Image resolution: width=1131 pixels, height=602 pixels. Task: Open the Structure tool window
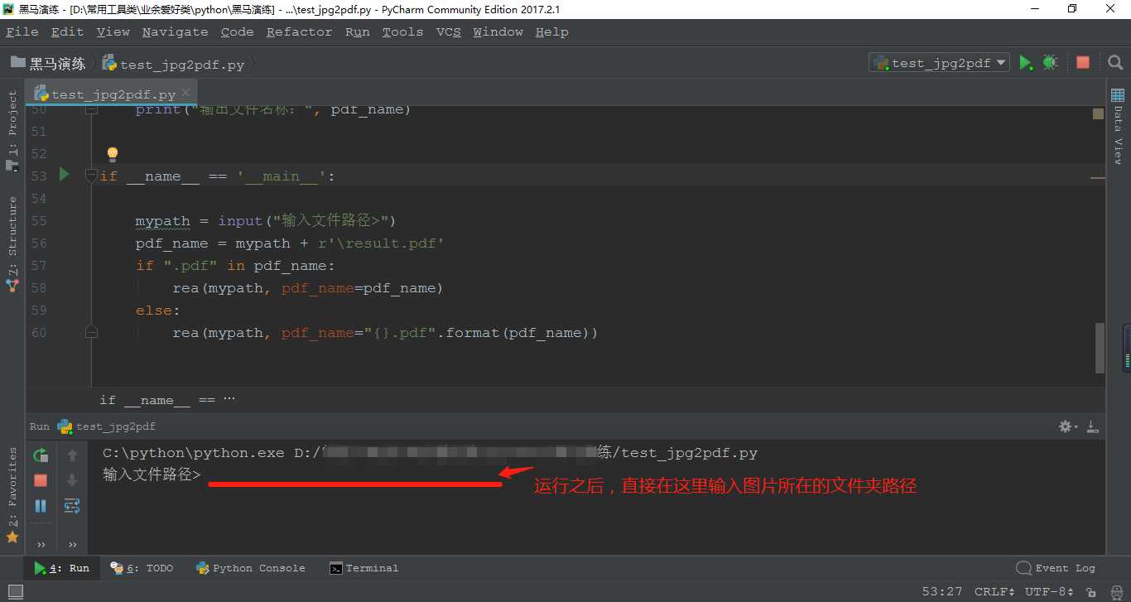[12, 243]
